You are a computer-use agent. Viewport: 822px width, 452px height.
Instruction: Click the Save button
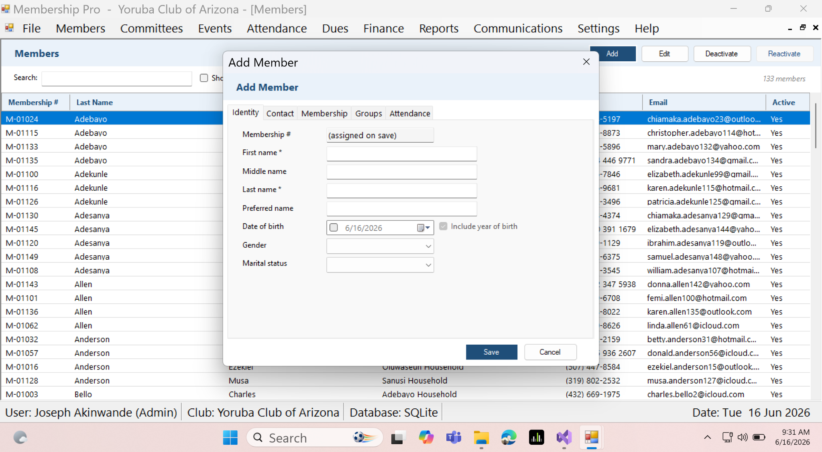tap(491, 352)
